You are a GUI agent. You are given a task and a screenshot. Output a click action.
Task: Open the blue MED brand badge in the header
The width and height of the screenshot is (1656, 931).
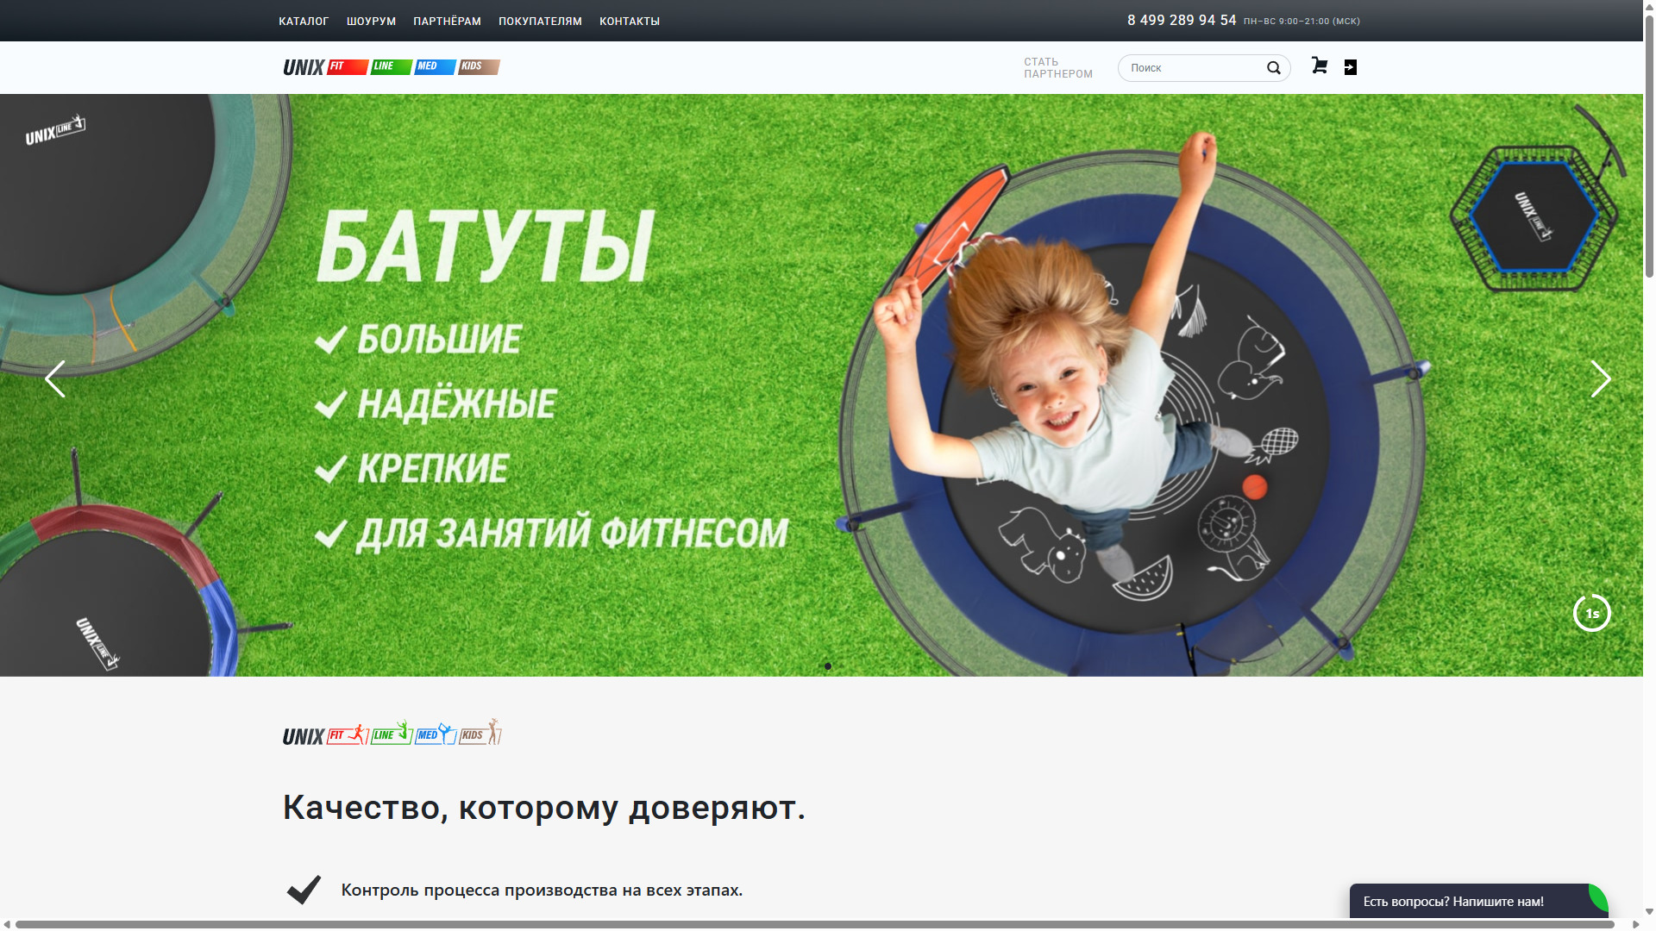(435, 66)
